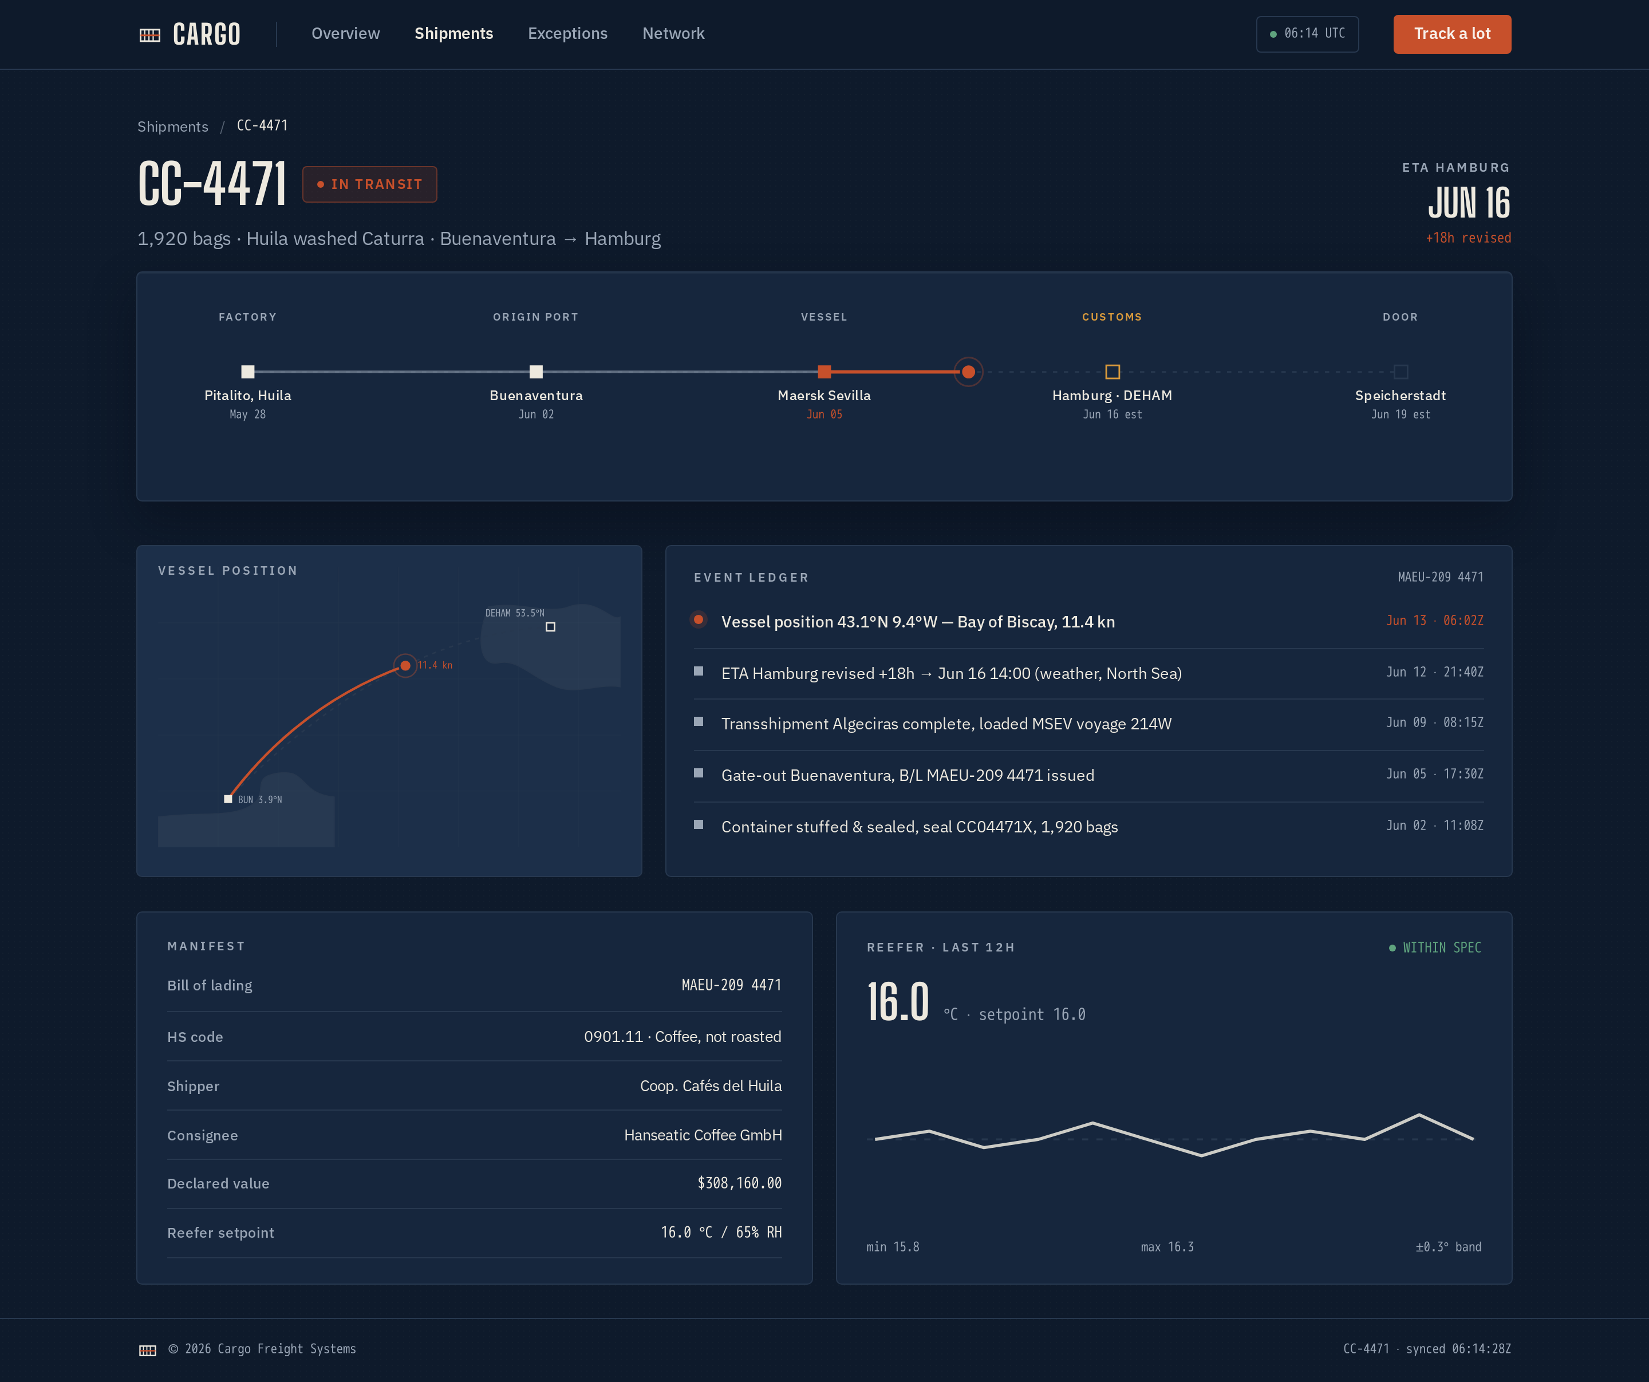Open the Network tab

point(674,34)
